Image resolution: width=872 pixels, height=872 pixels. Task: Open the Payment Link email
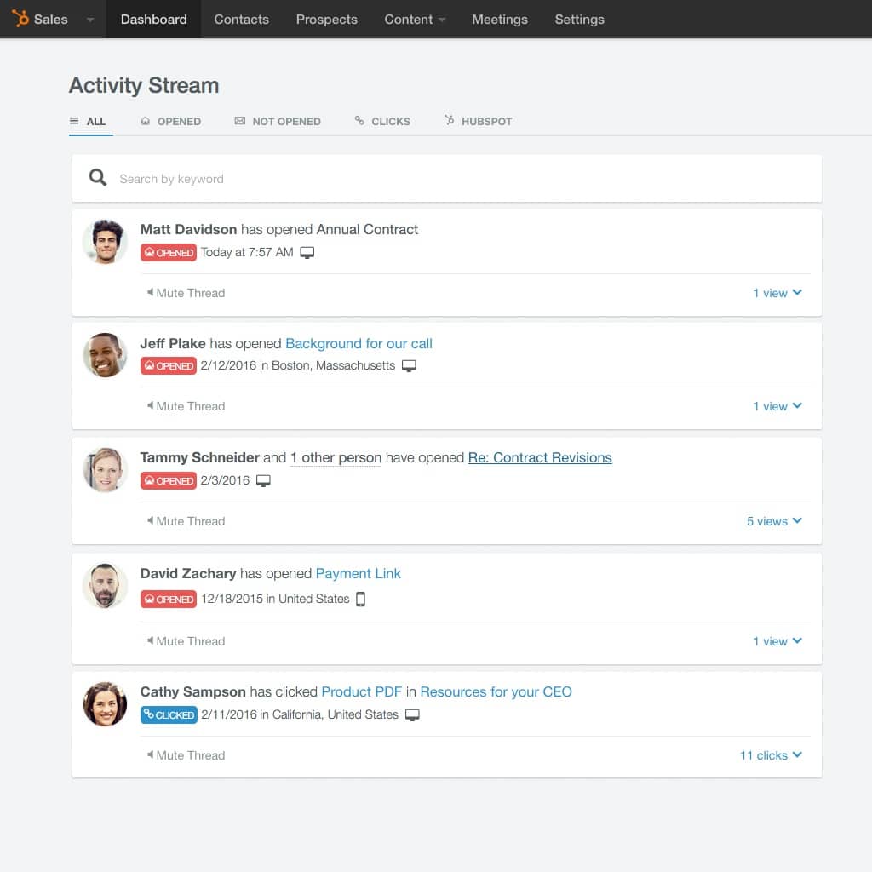(358, 573)
